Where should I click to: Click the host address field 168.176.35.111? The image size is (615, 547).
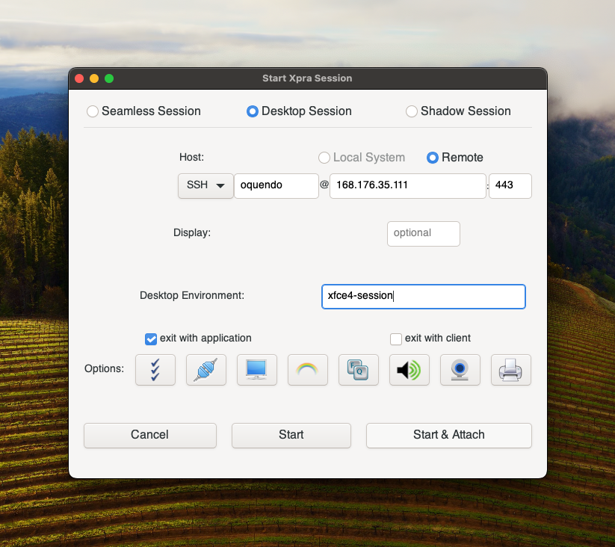click(408, 186)
